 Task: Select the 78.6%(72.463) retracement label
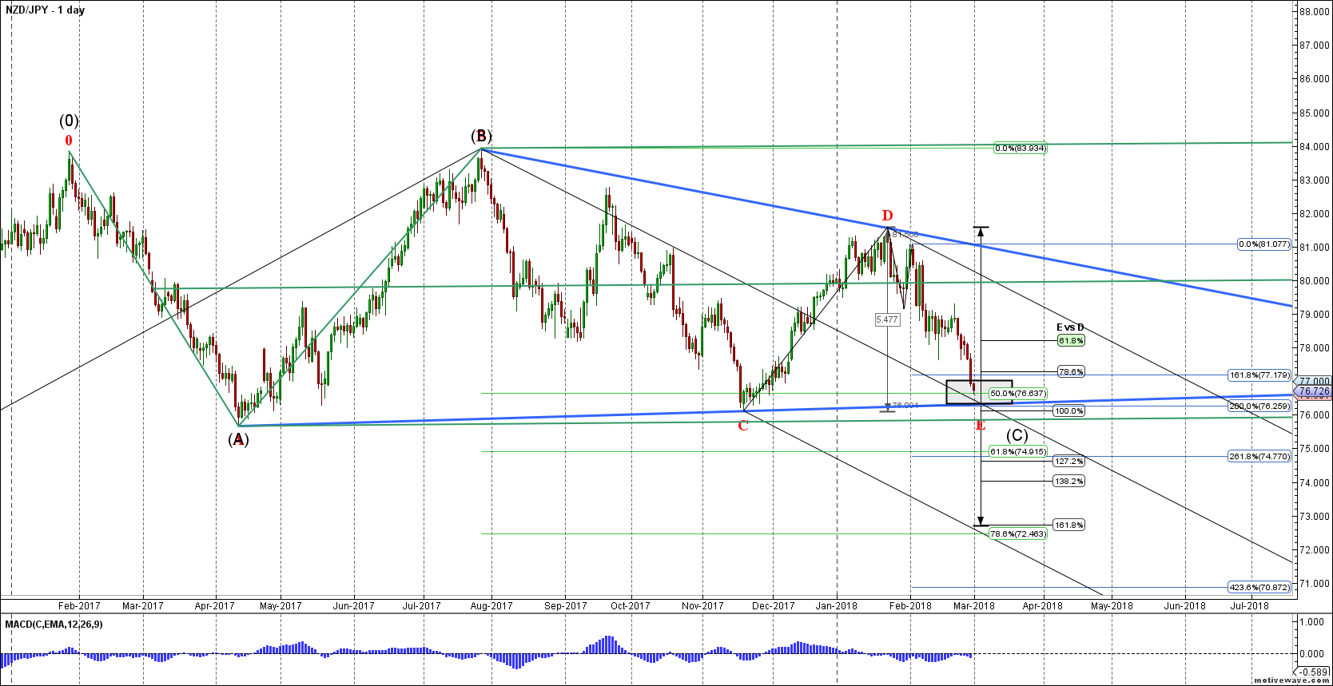[x=1018, y=533]
